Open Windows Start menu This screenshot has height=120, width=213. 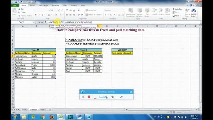point(15,117)
